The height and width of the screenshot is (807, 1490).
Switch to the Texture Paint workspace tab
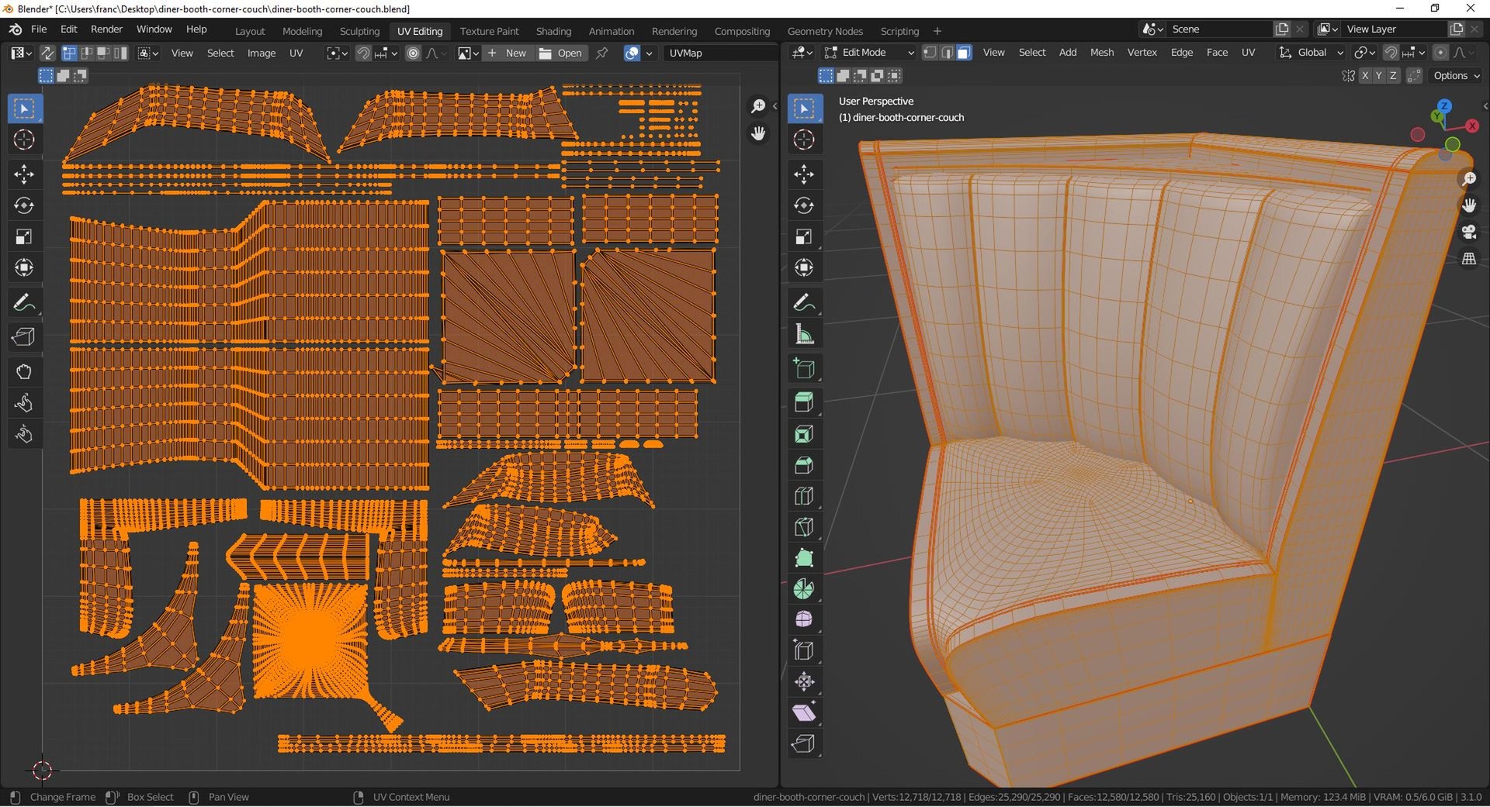[x=489, y=31]
